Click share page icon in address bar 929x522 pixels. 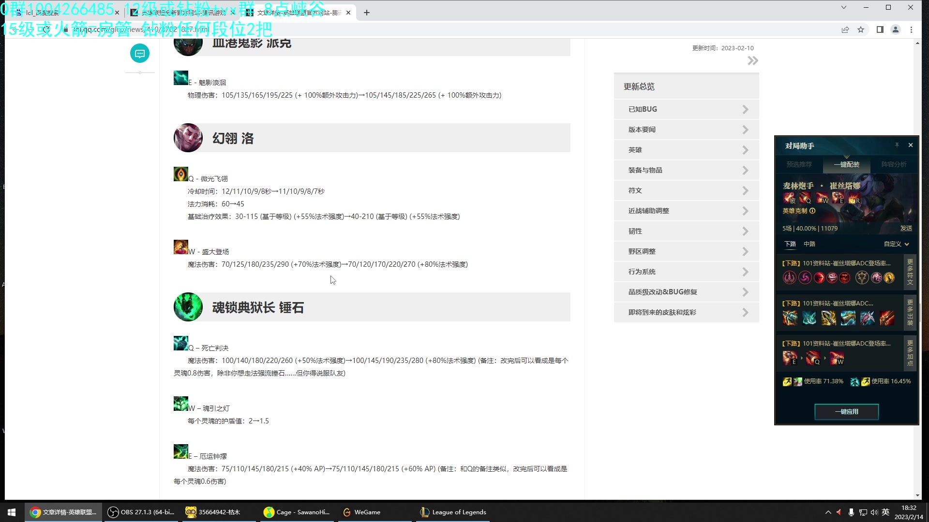(x=845, y=29)
